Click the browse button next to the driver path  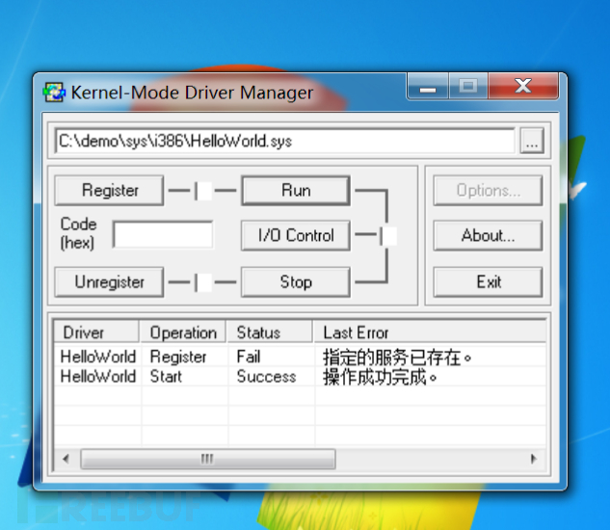point(531,142)
